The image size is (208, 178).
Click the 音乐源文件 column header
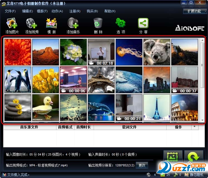(29, 127)
